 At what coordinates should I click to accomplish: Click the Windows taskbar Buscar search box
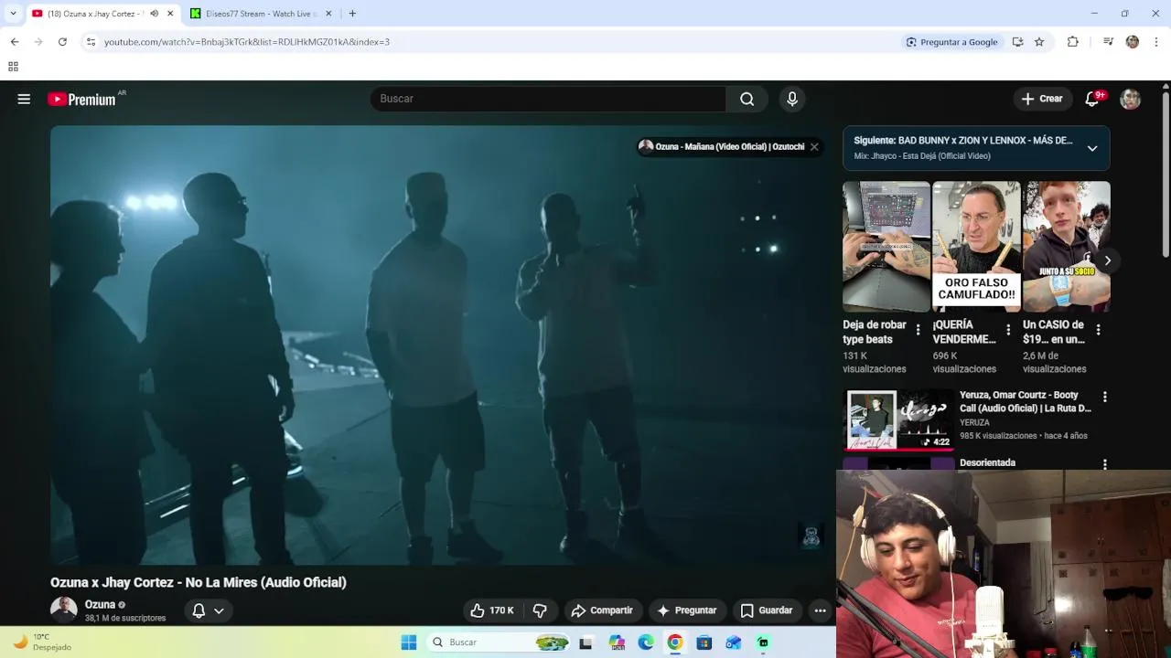[x=500, y=642]
